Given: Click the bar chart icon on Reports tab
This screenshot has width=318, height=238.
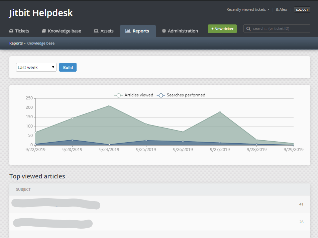Looking at the screenshot, I should pyautogui.click(x=128, y=30).
